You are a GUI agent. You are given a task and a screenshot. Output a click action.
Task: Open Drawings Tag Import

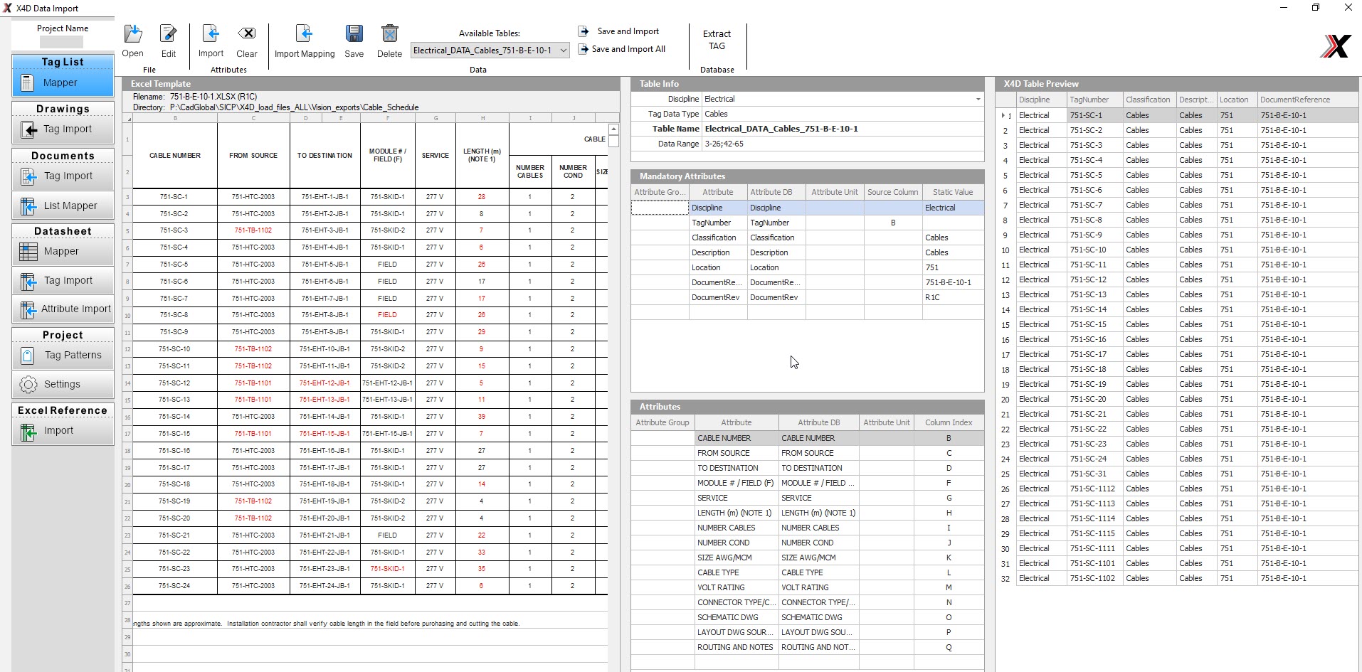click(x=63, y=129)
